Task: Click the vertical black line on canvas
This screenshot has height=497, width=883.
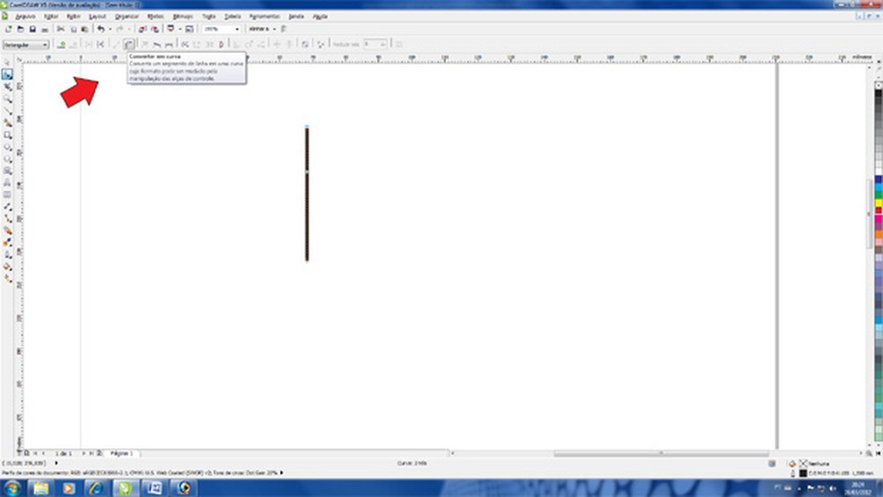Action: coord(307,194)
